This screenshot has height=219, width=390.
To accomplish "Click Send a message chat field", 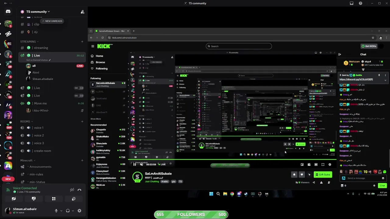I will (x=363, y=178).
